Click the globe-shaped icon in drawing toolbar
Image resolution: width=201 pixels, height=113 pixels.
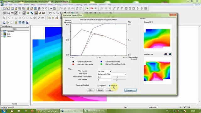(x=35, y=18)
